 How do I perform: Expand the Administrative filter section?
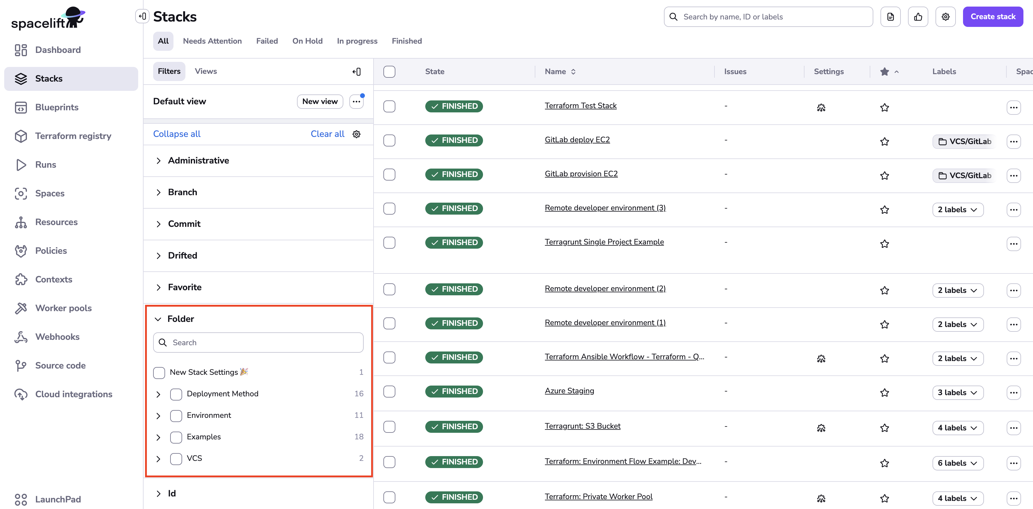point(159,161)
